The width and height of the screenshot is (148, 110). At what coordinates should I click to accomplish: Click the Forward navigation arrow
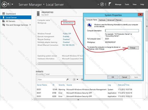pyautogui.click(x=9, y=4)
